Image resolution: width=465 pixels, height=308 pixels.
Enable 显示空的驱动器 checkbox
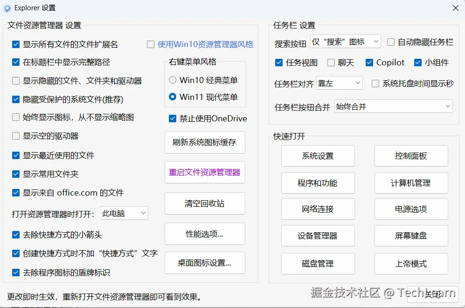[x=16, y=136]
